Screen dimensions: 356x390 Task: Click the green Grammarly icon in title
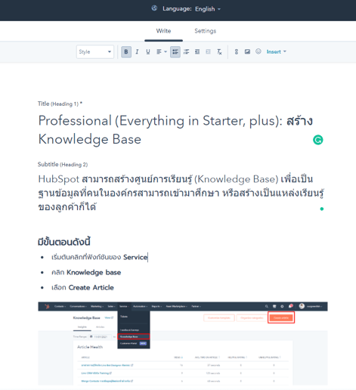pyautogui.click(x=318, y=140)
